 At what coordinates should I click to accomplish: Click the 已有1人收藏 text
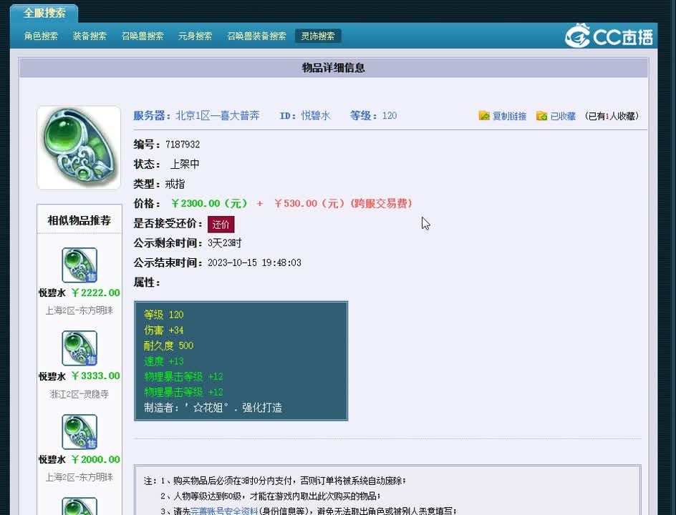click(612, 117)
